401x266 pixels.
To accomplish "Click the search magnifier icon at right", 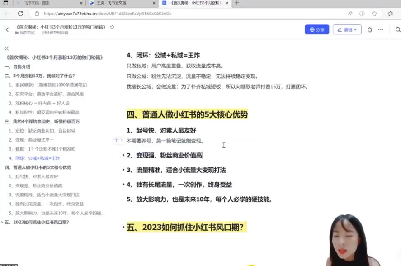I will [398, 30].
